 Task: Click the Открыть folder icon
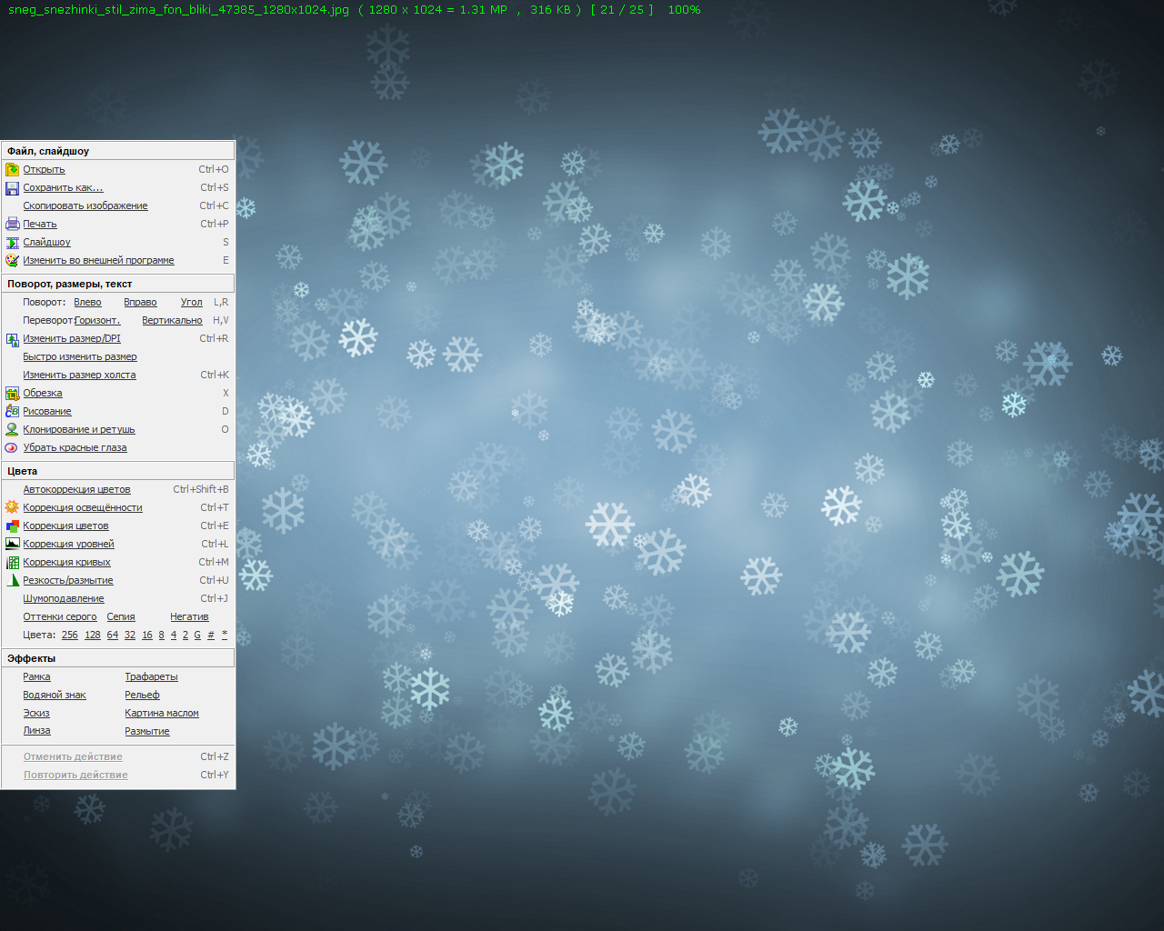12,169
